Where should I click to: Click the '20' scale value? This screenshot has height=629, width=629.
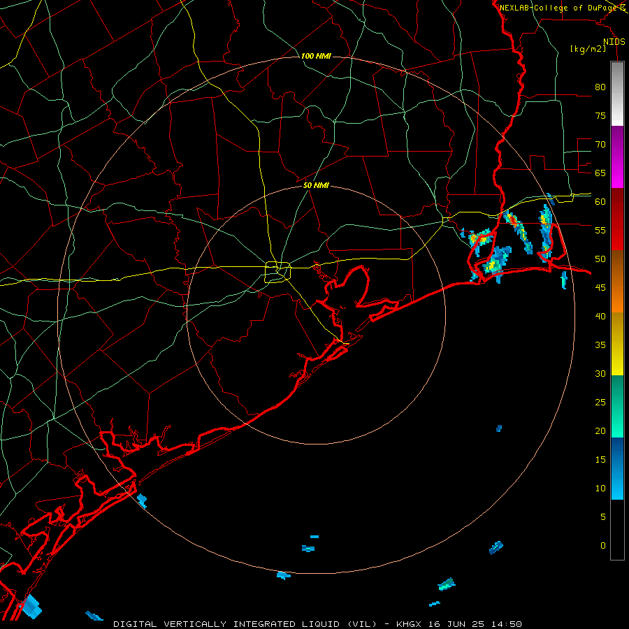click(600, 431)
